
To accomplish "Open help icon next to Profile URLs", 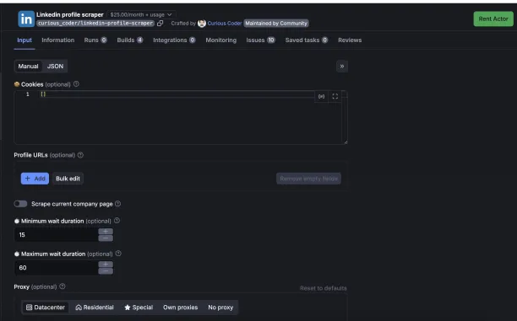I will [x=80, y=155].
